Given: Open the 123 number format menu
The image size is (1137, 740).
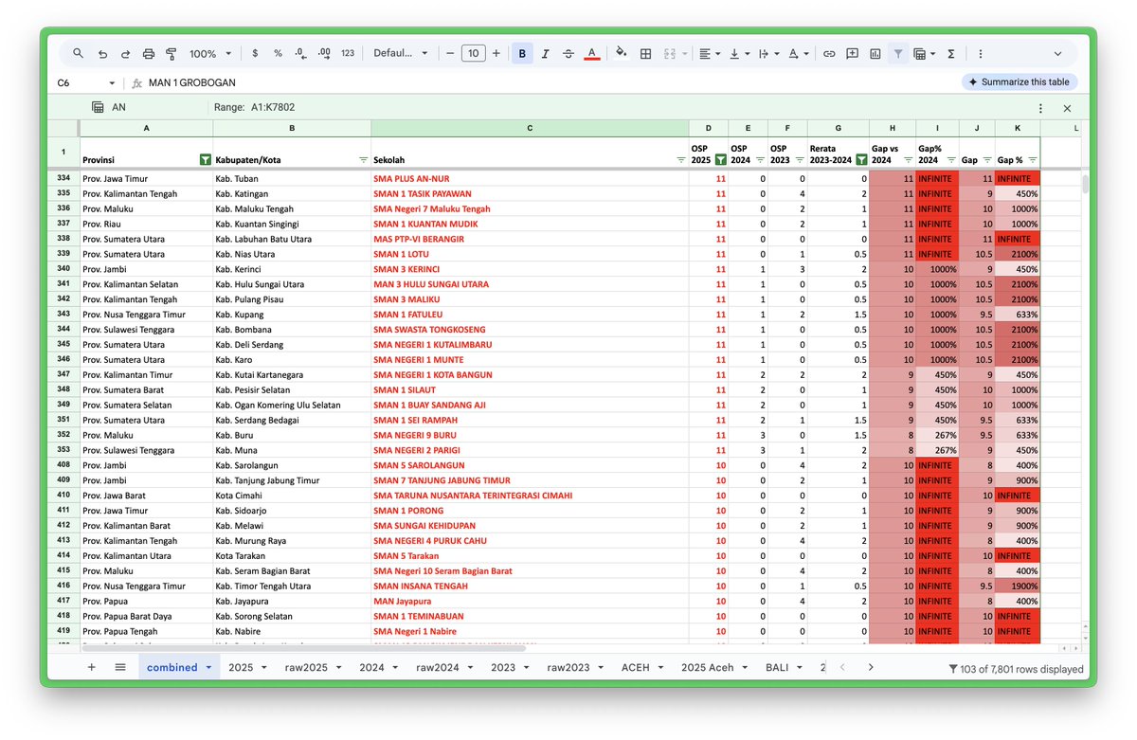Looking at the screenshot, I should coord(348,54).
